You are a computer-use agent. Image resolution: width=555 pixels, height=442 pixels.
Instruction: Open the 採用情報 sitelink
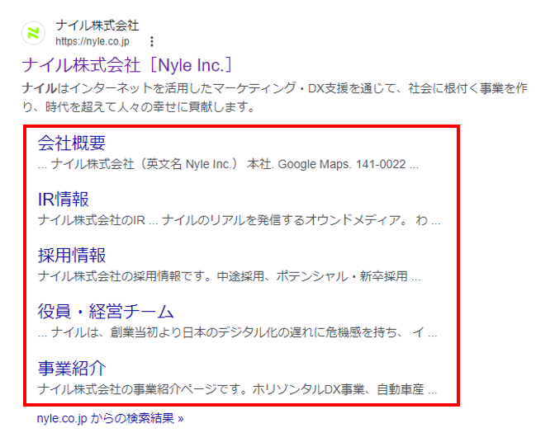pos(72,256)
